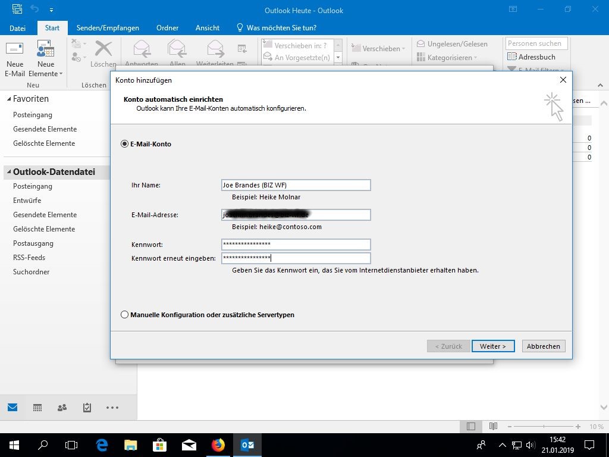Open the Verschieben dropdown in ribbon

click(x=378, y=49)
